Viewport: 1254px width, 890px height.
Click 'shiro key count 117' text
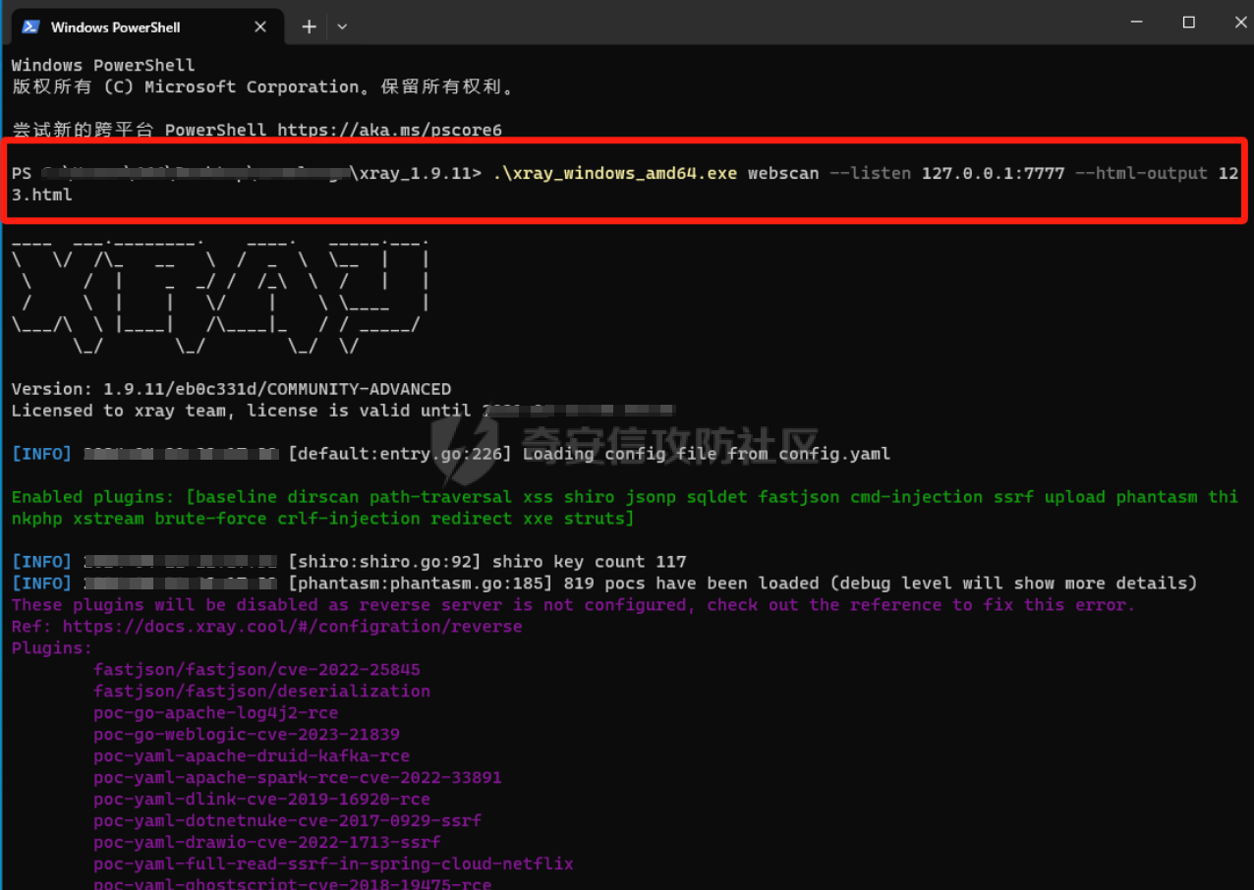pos(589,562)
